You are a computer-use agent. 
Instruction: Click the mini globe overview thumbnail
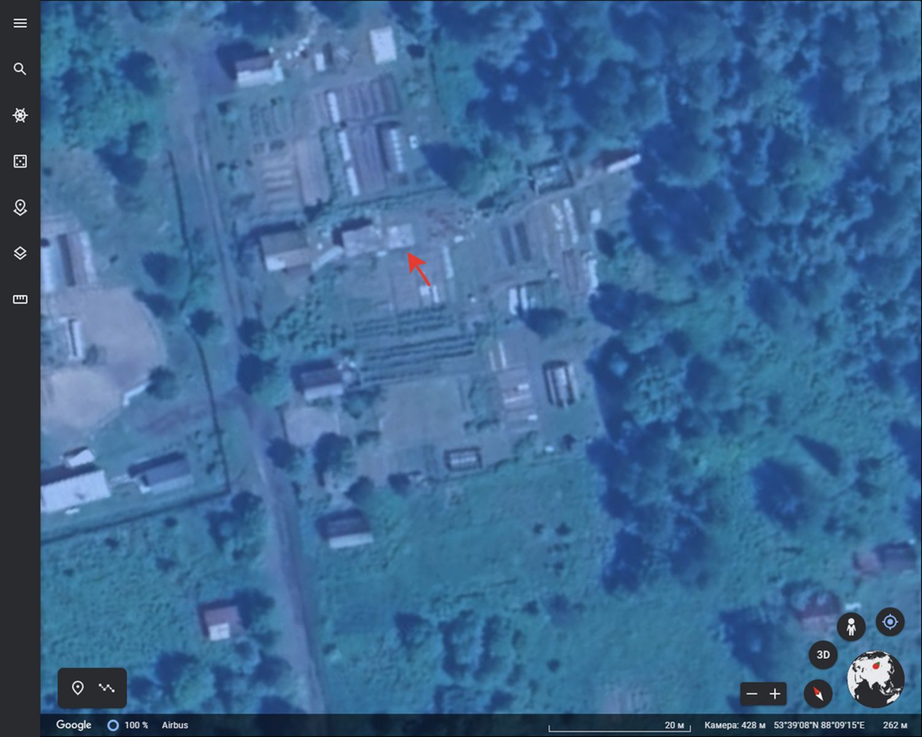pyautogui.click(x=875, y=679)
